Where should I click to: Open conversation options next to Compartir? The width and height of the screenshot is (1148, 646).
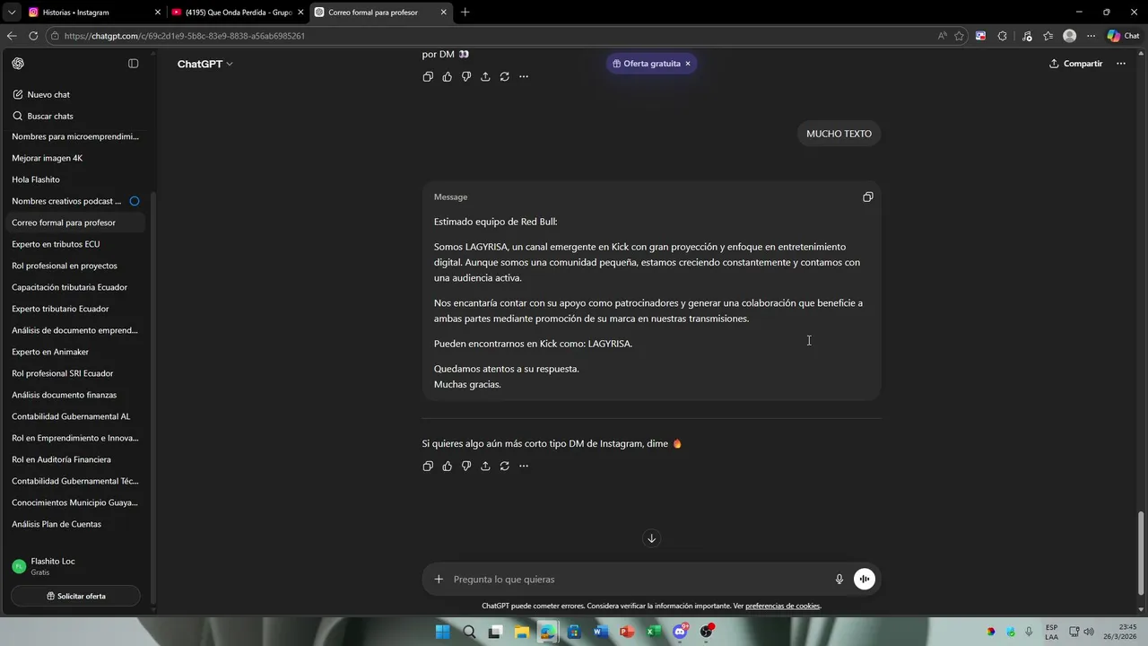click(x=1120, y=64)
